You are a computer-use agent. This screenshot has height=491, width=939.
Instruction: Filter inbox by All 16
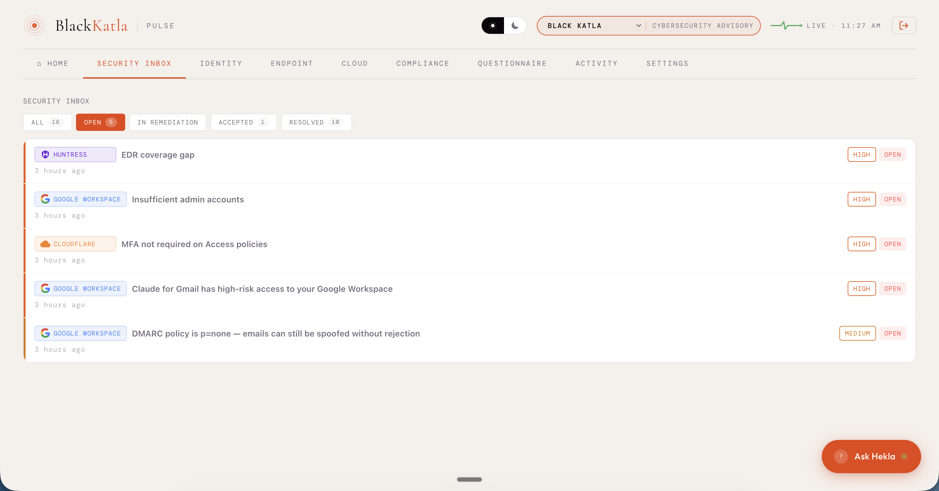[47, 122]
